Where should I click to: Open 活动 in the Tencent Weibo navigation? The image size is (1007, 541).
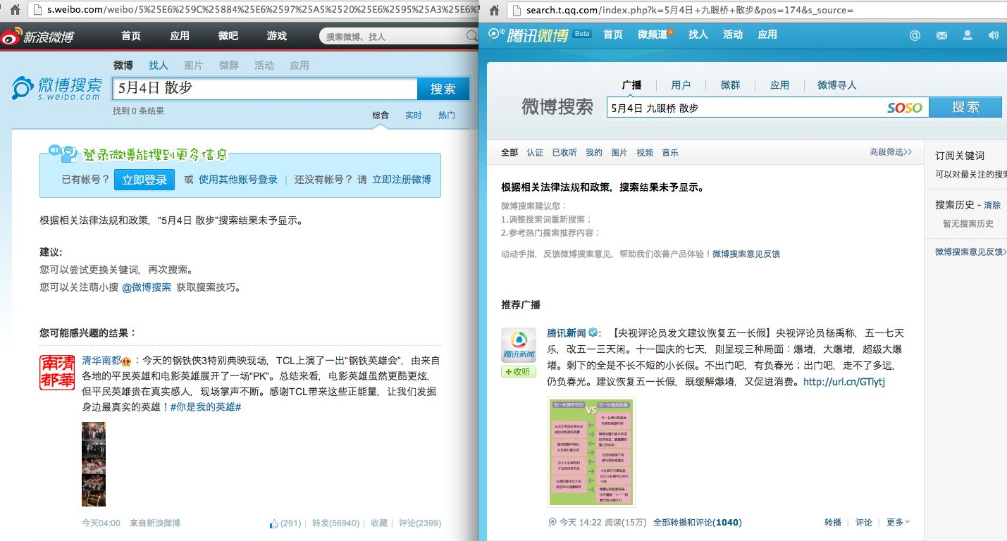733,35
